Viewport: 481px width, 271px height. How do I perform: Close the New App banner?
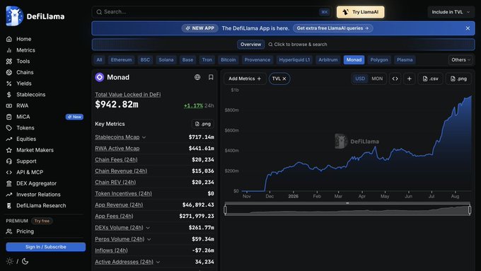click(x=468, y=28)
